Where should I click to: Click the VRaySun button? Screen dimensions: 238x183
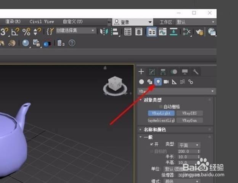(190, 120)
